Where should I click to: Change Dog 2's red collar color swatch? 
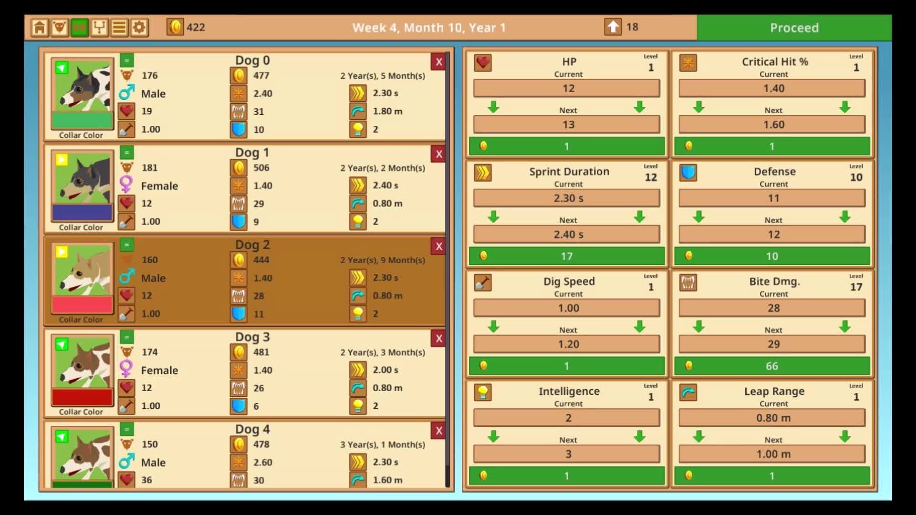pos(83,304)
